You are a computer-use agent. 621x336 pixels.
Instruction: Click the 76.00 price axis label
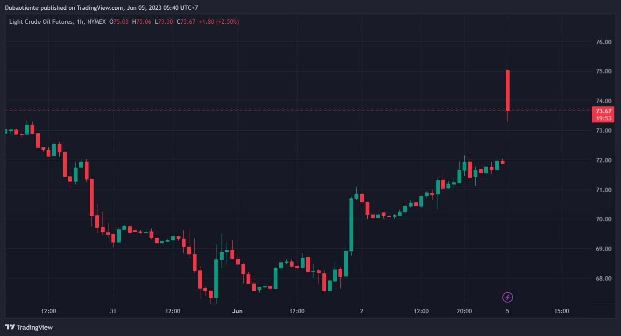click(603, 42)
